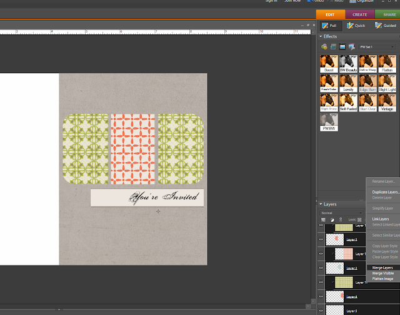Click the horizontal scrollbar right arrow of the canvas
The height and width of the screenshot is (315, 400).
click(308, 306)
